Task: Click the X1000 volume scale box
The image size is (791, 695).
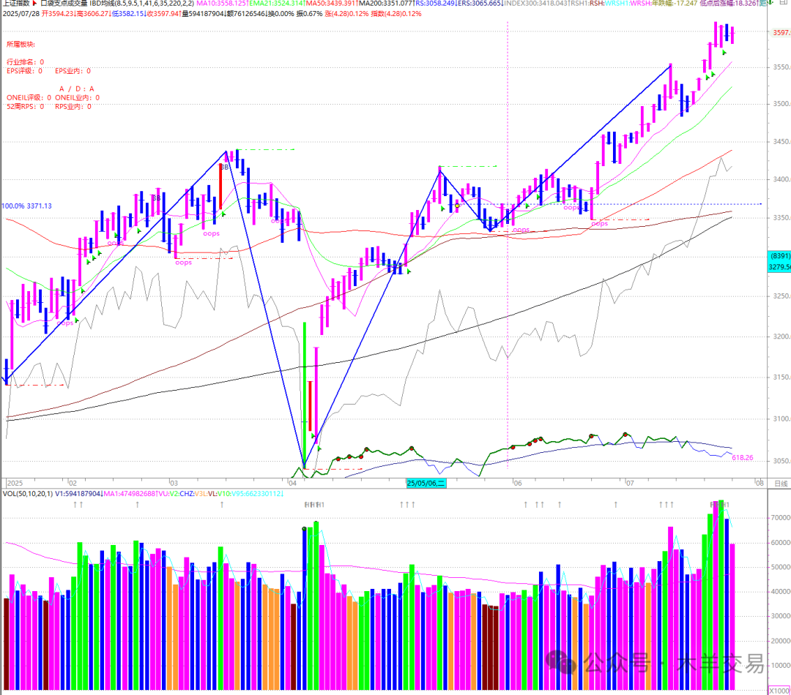Action: point(779,690)
